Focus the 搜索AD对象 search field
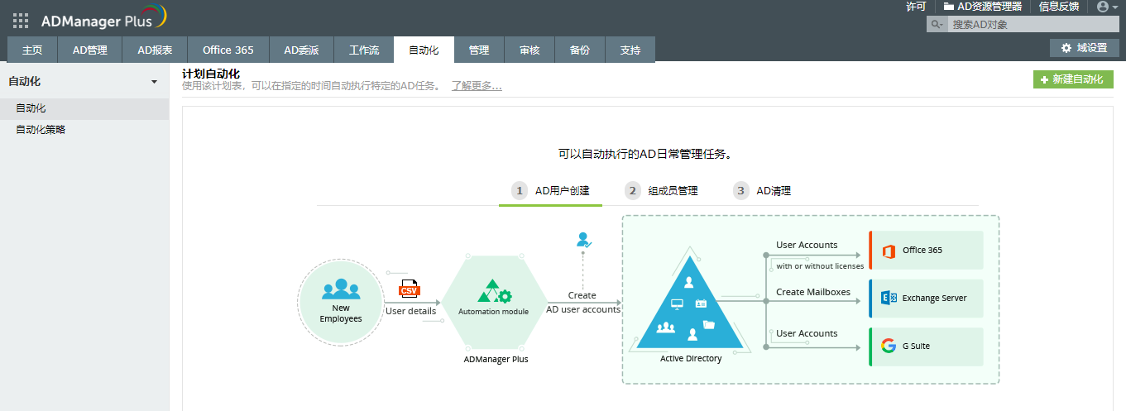Image resolution: width=1126 pixels, height=411 pixels. click(x=1033, y=25)
